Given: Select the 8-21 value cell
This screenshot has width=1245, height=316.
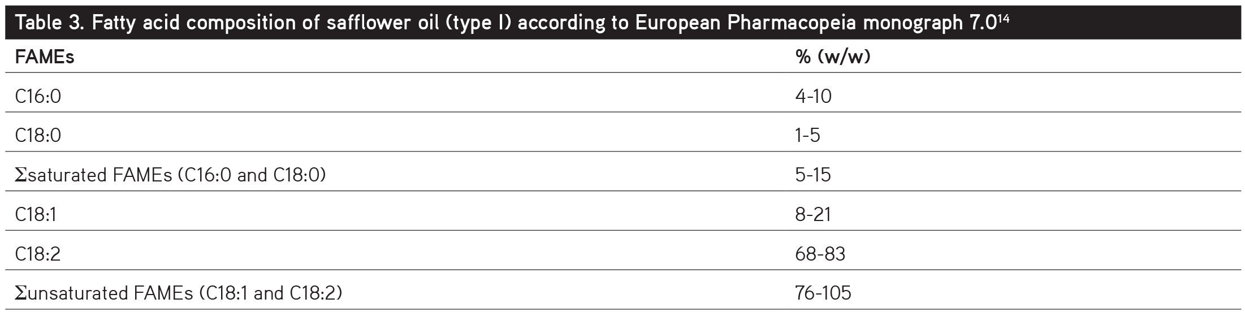Looking at the screenshot, I should pos(813,215).
